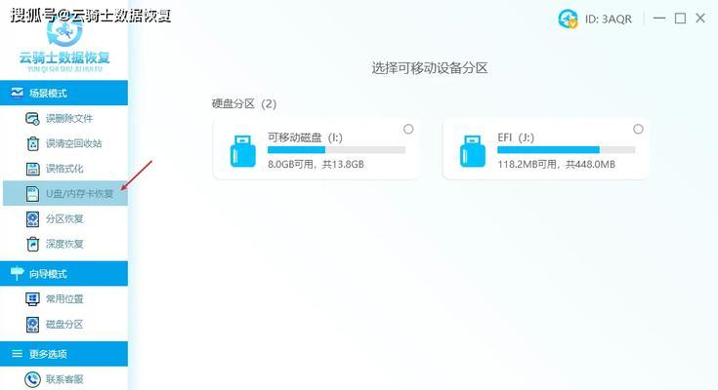This screenshot has width=718, height=390.
Task: Click the usage bar of 可移动磁盘 (I:)
Action: [x=337, y=150]
